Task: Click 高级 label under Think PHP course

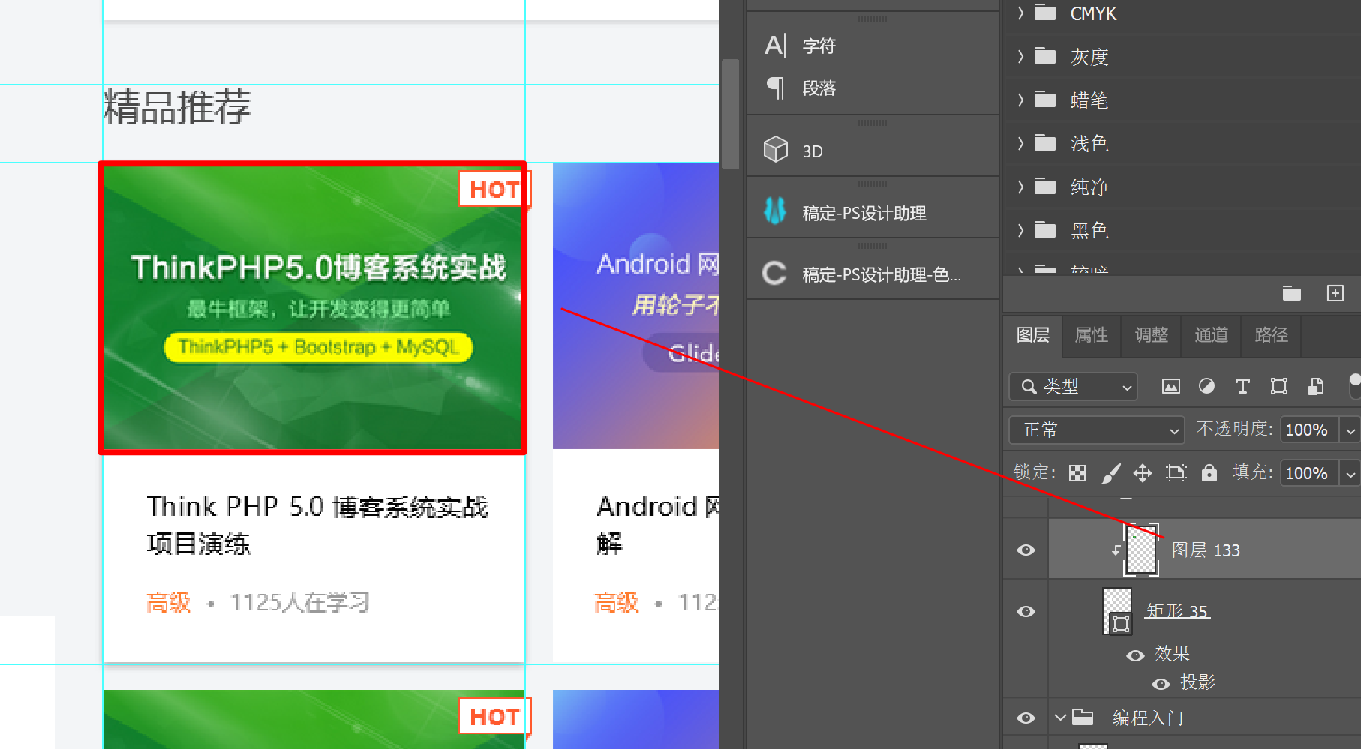Action: [x=169, y=602]
